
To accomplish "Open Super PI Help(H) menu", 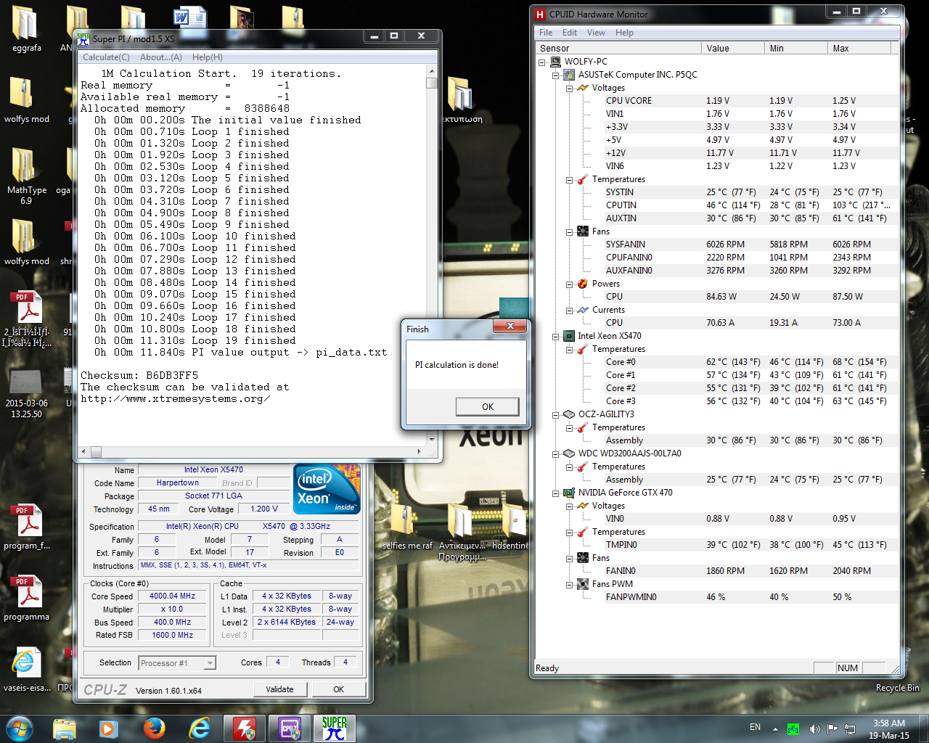I will [x=208, y=57].
